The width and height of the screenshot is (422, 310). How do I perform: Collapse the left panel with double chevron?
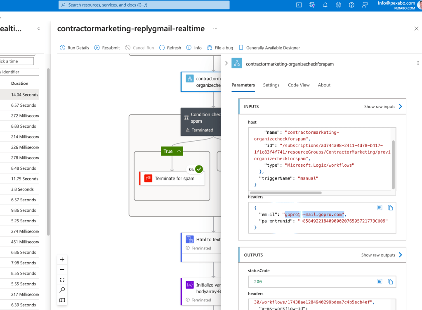39,28
